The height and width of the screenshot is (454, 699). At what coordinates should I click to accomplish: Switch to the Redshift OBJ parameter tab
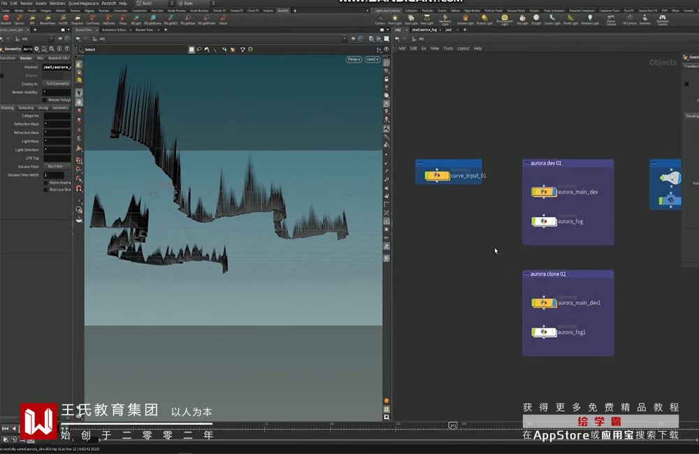click(59, 58)
